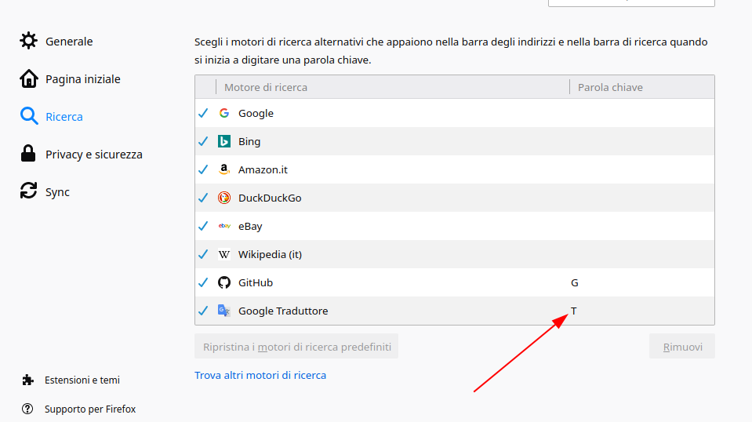Click the Google Traduttore icon
Screen dimensions: 752x422
[224, 311]
